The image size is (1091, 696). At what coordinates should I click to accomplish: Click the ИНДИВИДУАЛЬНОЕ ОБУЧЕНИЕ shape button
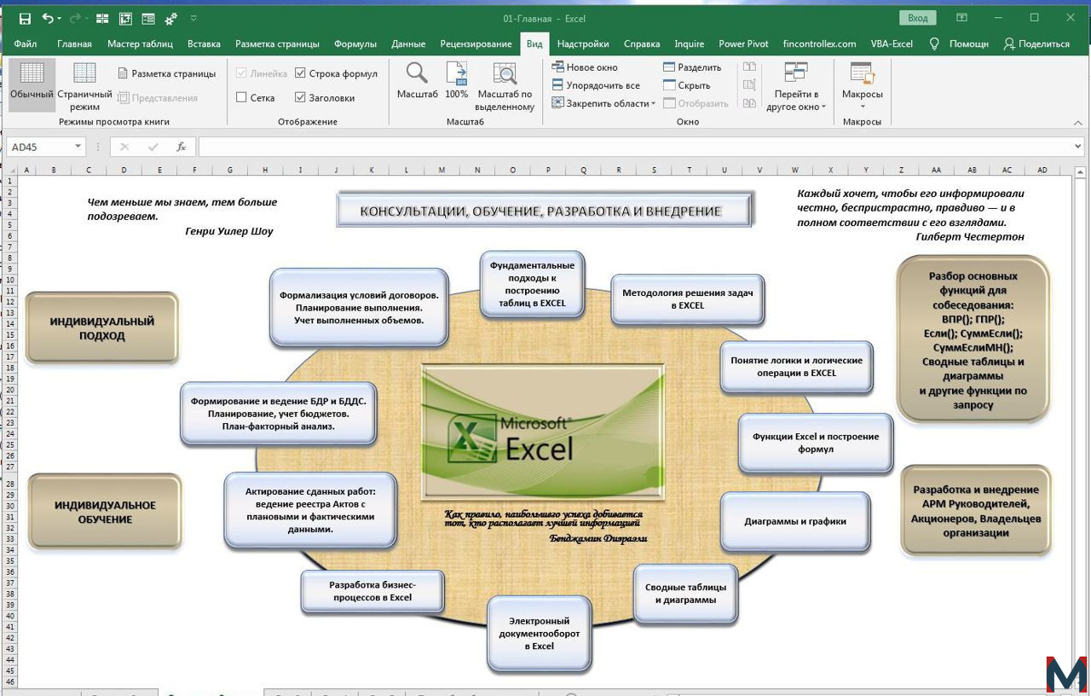pyautogui.click(x=105, y=512)
